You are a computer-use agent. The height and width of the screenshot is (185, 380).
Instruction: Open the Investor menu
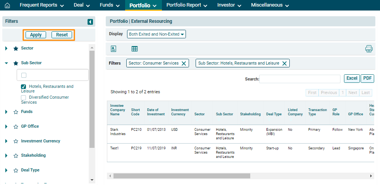point(229,5)
